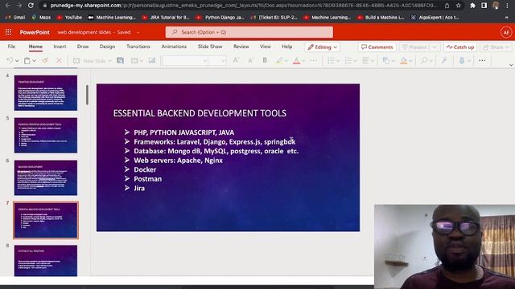The width and height of the screenshot is (515, 289).
Task: Bookmark page with the star icon
Action: pos(458,6)
